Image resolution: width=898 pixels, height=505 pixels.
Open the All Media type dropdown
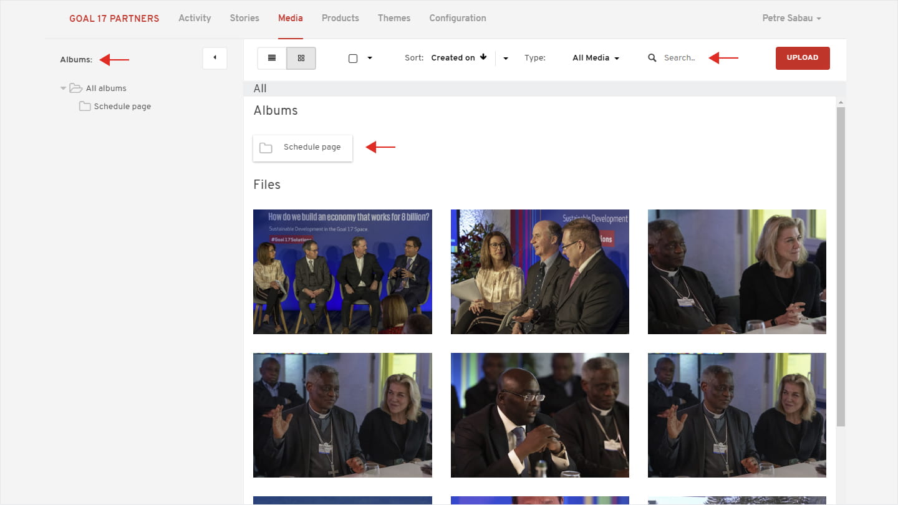pos(596,58)
